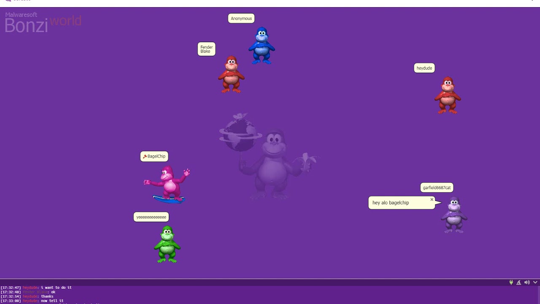Click the chat log scrollbar

[538, 295]
